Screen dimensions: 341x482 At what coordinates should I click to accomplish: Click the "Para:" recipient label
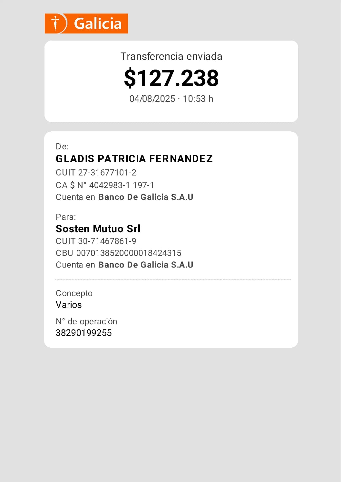[66, 217]
